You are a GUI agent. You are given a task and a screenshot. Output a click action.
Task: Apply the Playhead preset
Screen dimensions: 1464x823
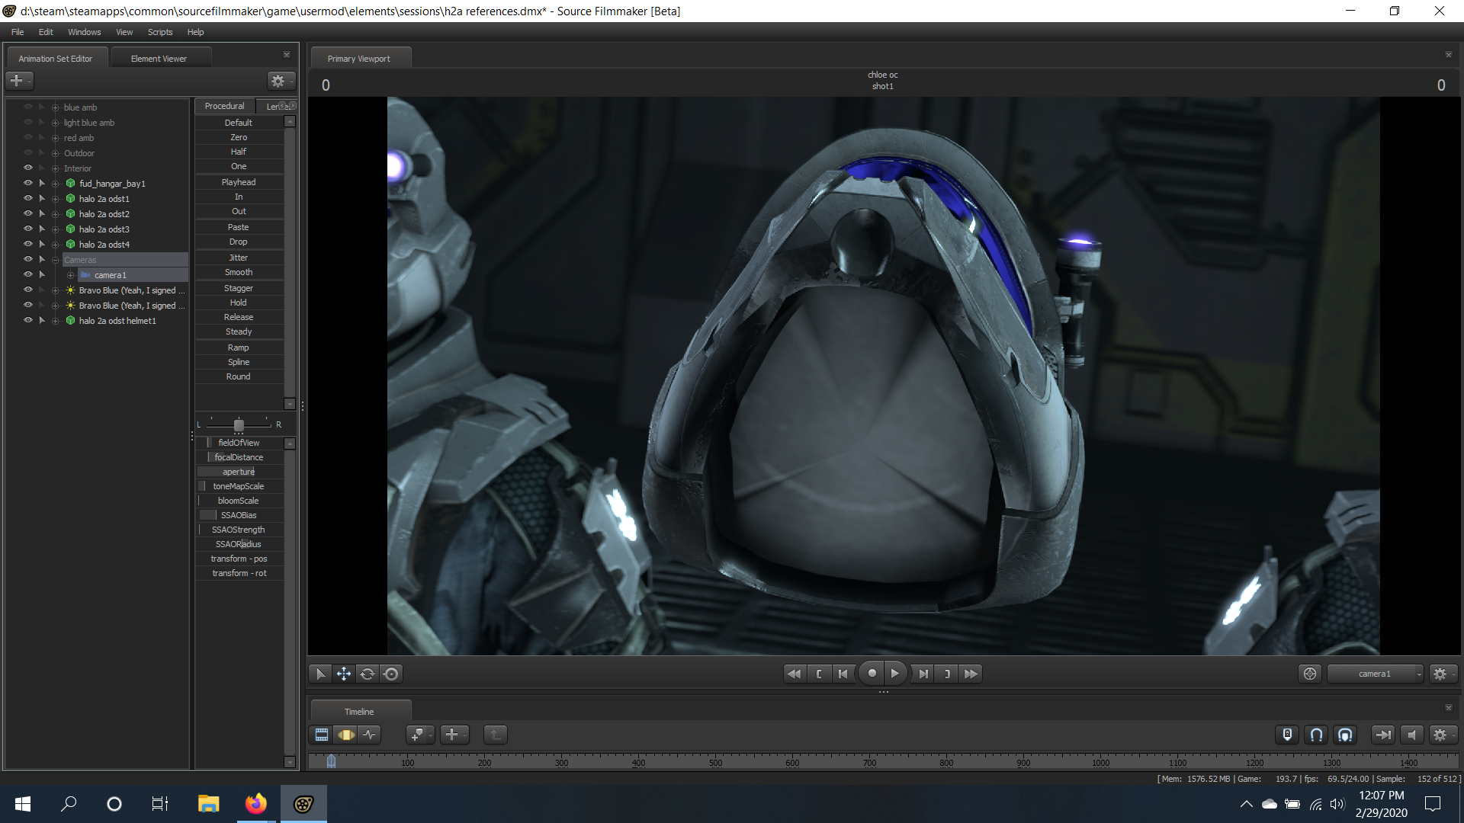point(239,182)
